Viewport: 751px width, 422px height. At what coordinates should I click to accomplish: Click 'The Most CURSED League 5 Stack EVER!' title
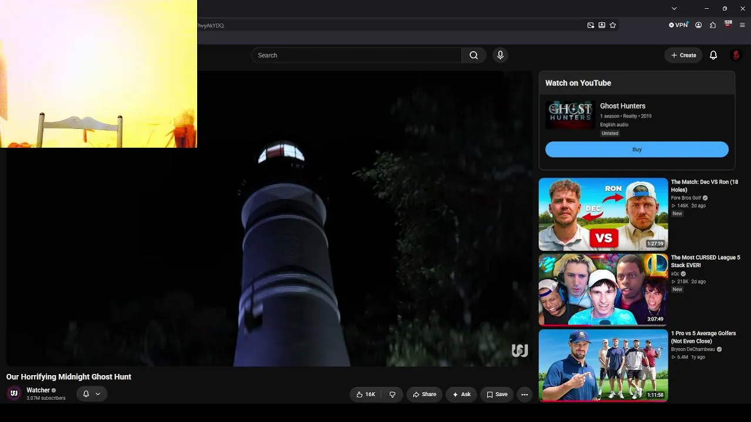pos(706,261)
